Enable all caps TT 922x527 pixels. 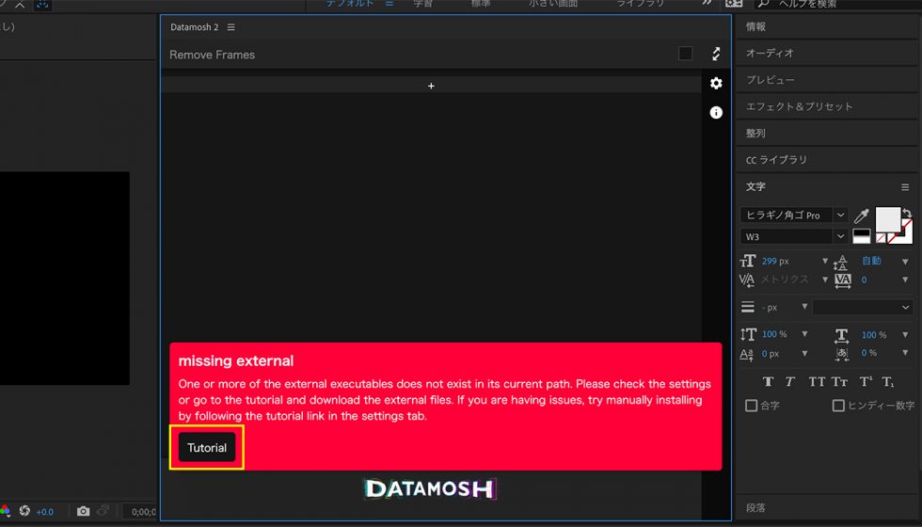[817, 382]
